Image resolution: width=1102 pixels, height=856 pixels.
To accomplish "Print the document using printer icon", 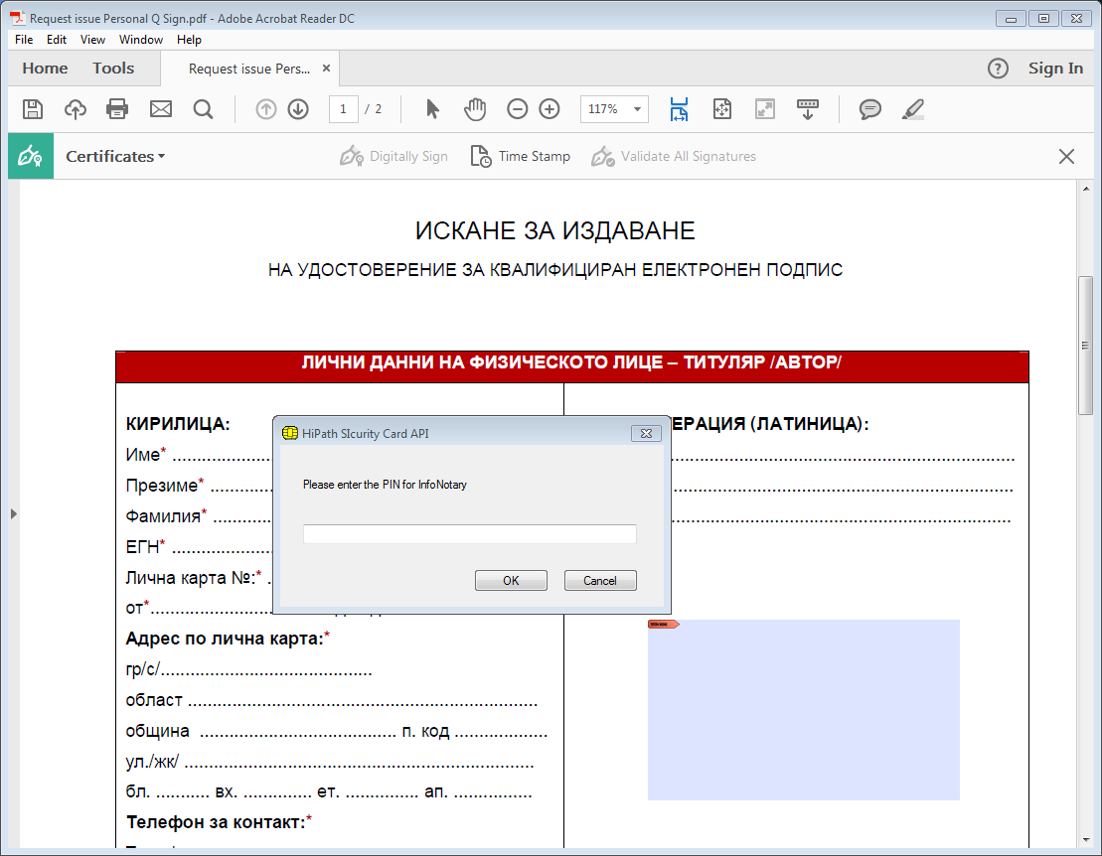I will pos(117,109).
